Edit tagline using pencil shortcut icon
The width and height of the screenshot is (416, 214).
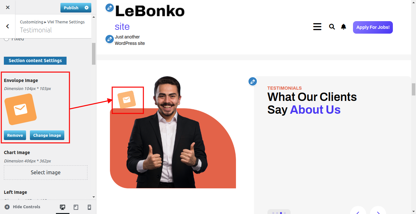pyautogui.click(x=110, y=39)
